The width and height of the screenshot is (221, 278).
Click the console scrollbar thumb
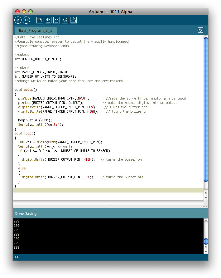click(x=206, y=241)
